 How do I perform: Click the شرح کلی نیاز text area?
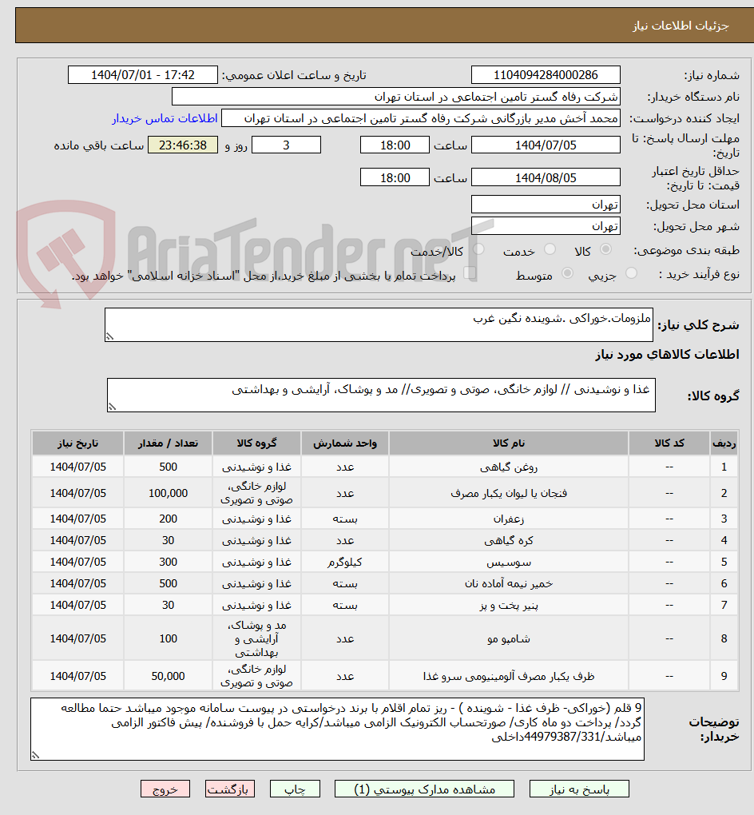tap(379, 325)
